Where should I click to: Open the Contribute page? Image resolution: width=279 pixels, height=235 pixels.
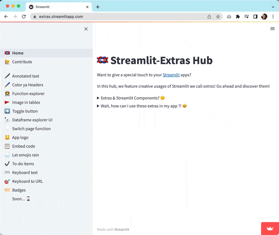pos(46,62)
